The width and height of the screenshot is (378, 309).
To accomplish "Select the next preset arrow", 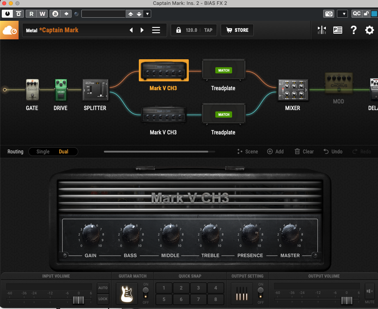I will [142, 30].
